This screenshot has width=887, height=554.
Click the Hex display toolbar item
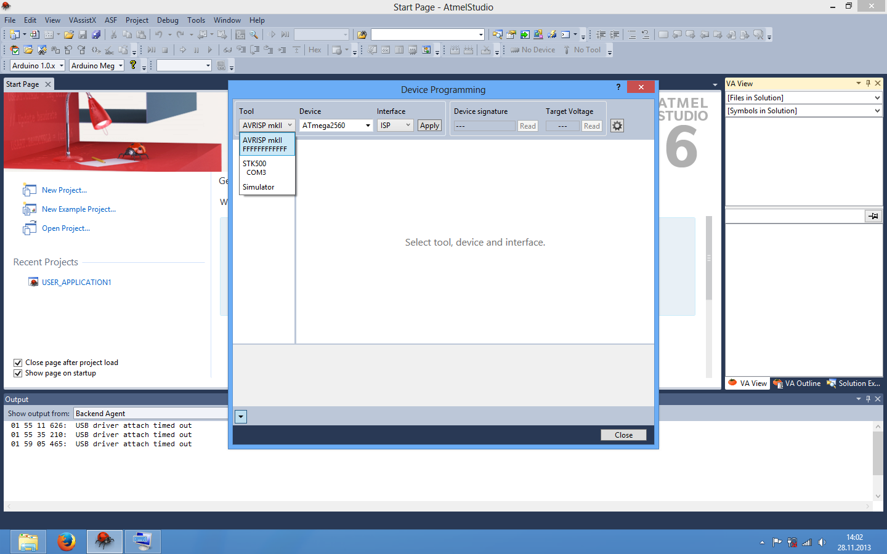click(315, 50)
